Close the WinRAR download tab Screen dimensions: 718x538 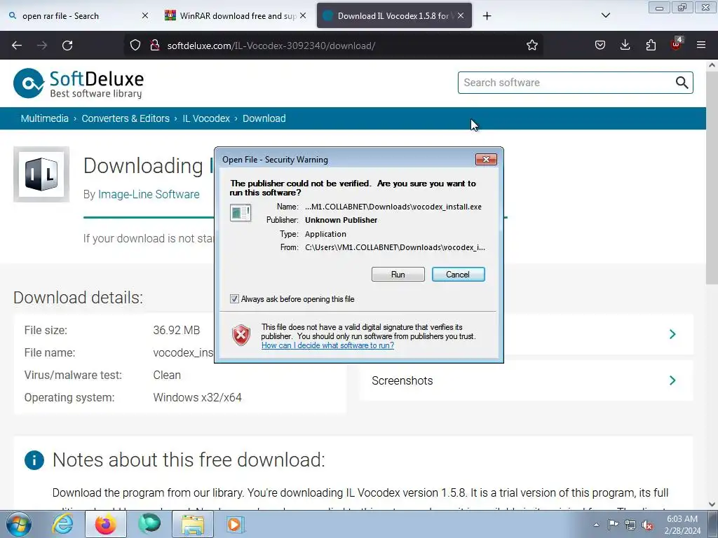pos(303,15)
